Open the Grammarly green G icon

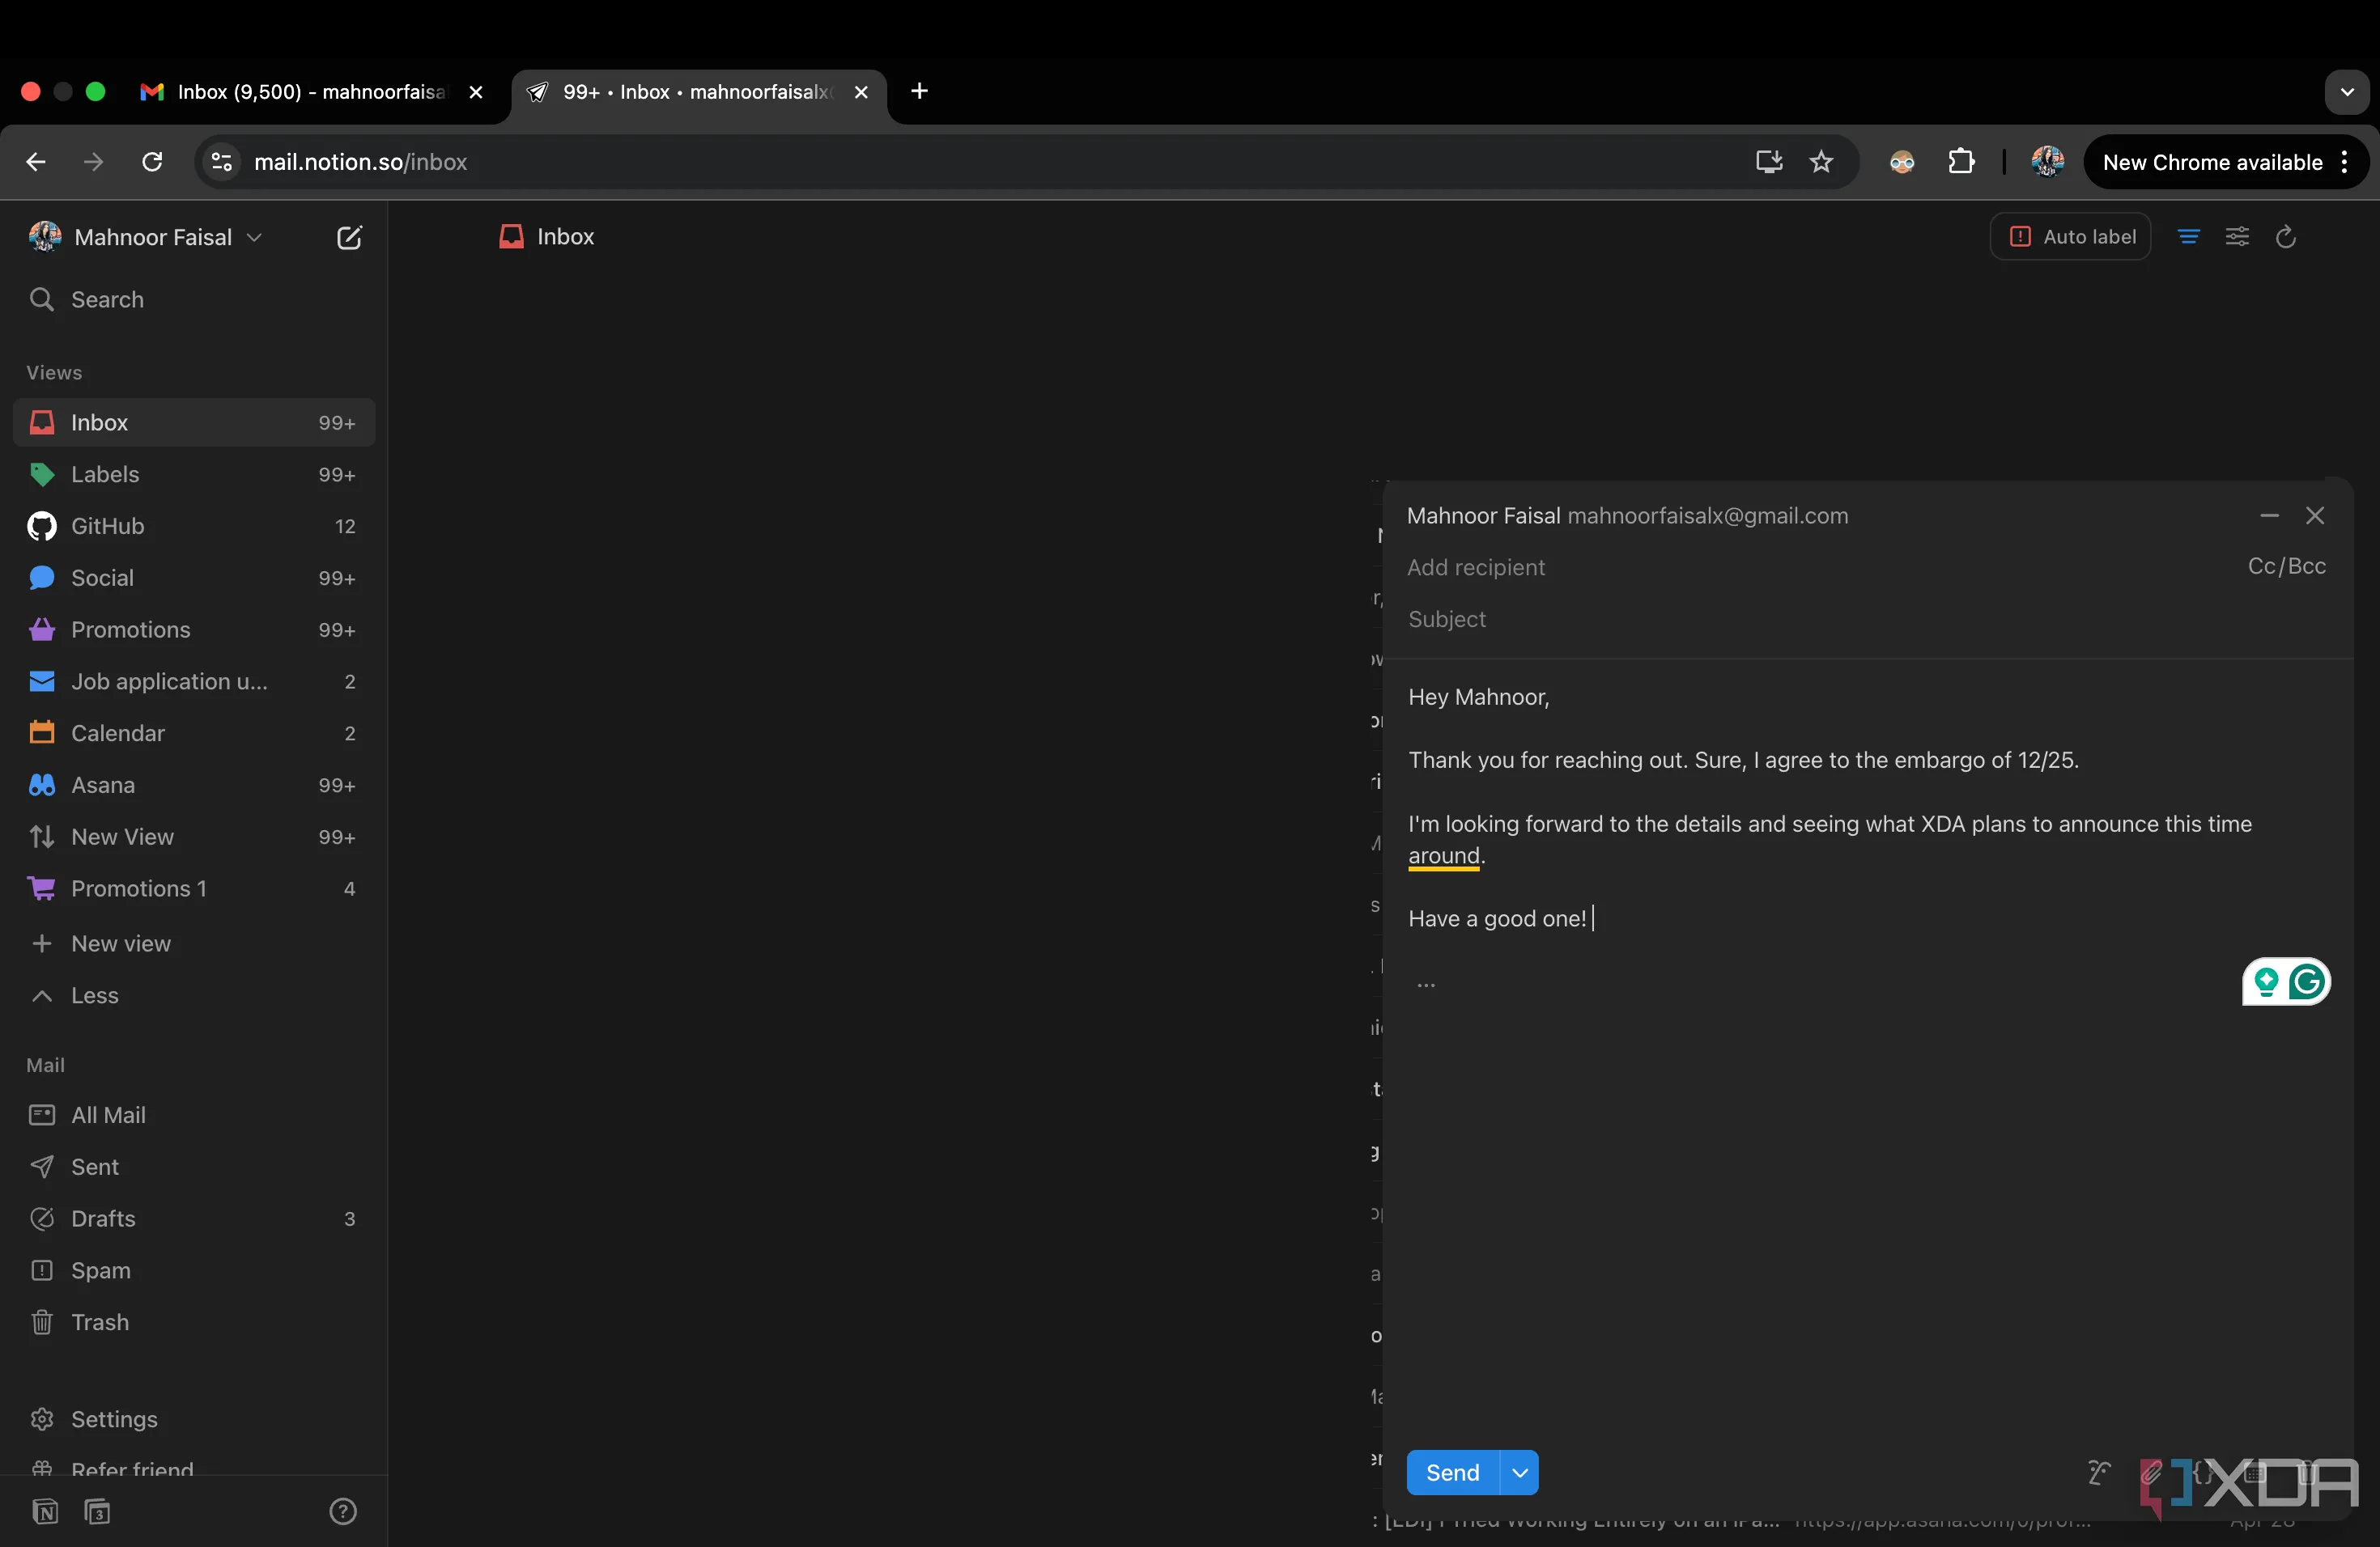(2307, 982)
